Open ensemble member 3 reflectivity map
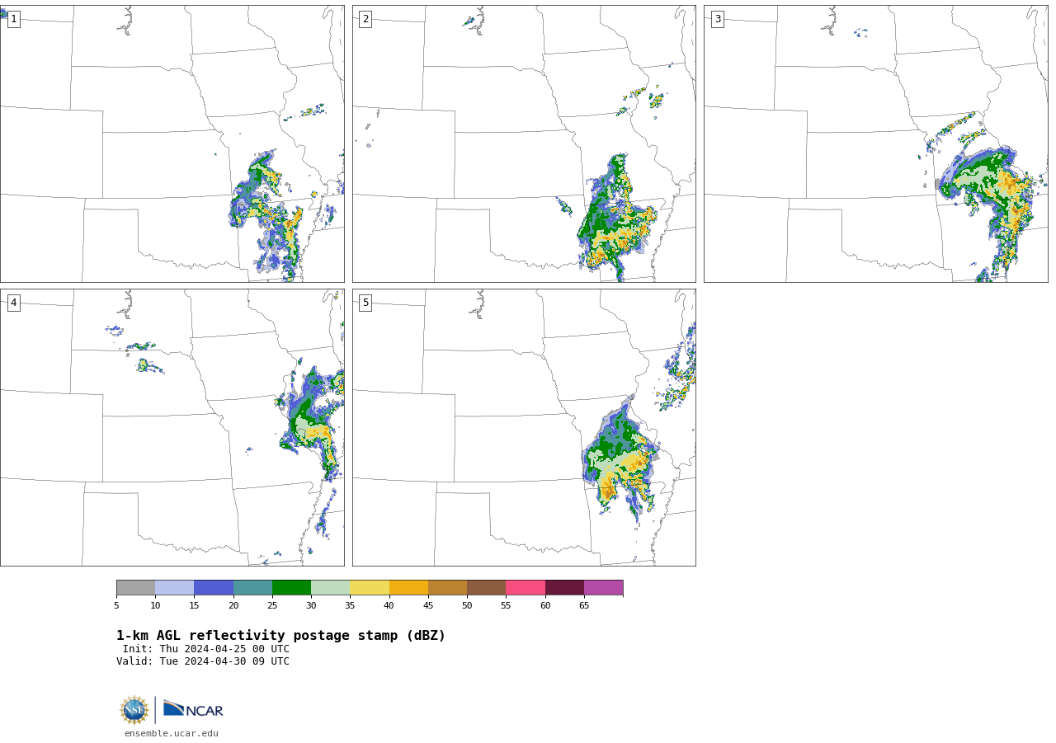 point(875,143)
